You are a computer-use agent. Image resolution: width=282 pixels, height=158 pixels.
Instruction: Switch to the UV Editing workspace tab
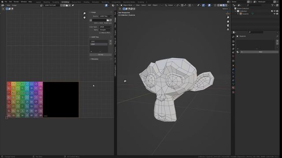[65, 2]
